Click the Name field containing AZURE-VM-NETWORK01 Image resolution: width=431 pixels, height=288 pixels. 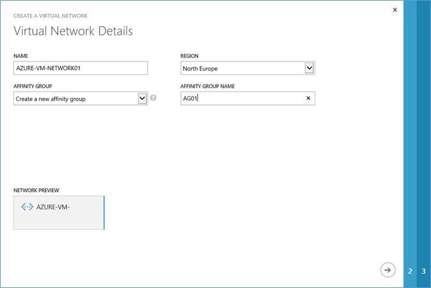click(x=81, y=68)
